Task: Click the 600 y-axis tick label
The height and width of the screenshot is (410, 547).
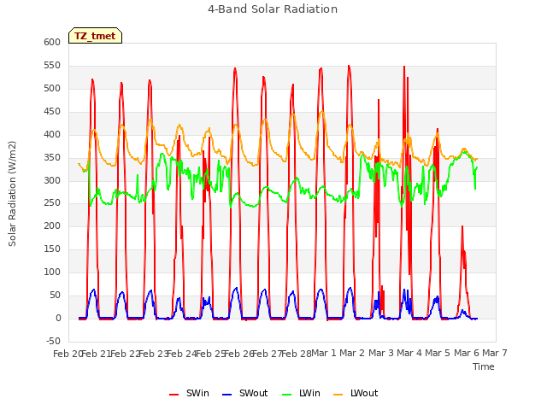Action: click(x=52, y=42)
